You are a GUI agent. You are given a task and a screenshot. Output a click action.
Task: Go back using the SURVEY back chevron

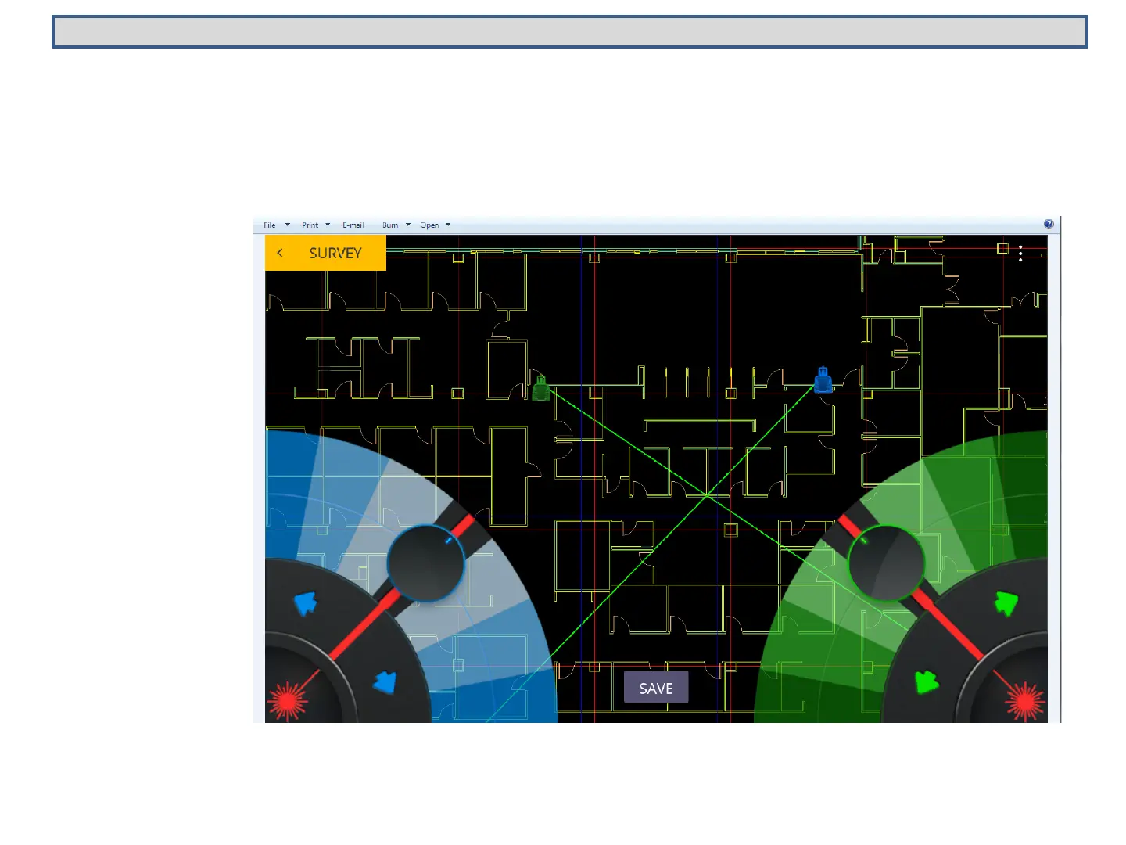(280, 253)
